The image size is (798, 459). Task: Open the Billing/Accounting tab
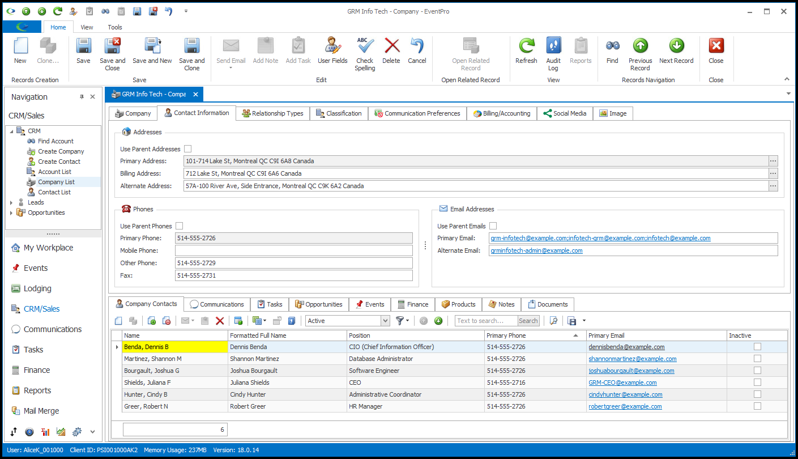click(502, 113)
